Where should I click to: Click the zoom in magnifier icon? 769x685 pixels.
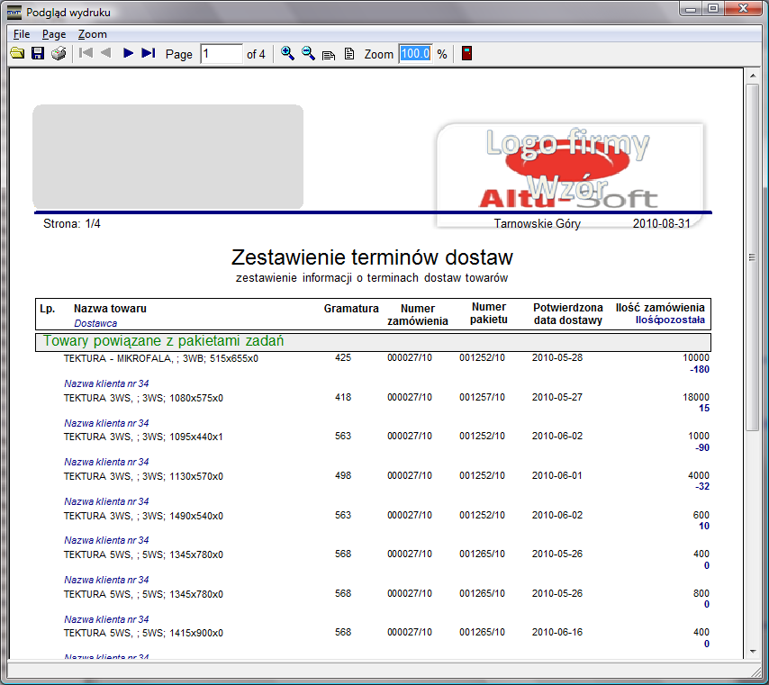[x=287, y=54]
